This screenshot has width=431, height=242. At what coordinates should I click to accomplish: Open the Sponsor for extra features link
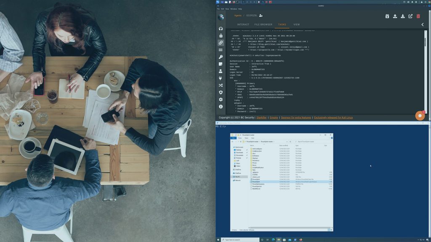[x=296, y=118]
